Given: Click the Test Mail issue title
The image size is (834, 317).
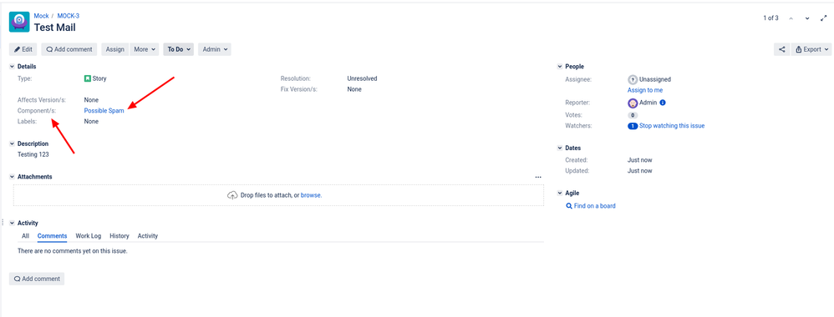Looking at the screenshot, I should click(x=55, y=28).
